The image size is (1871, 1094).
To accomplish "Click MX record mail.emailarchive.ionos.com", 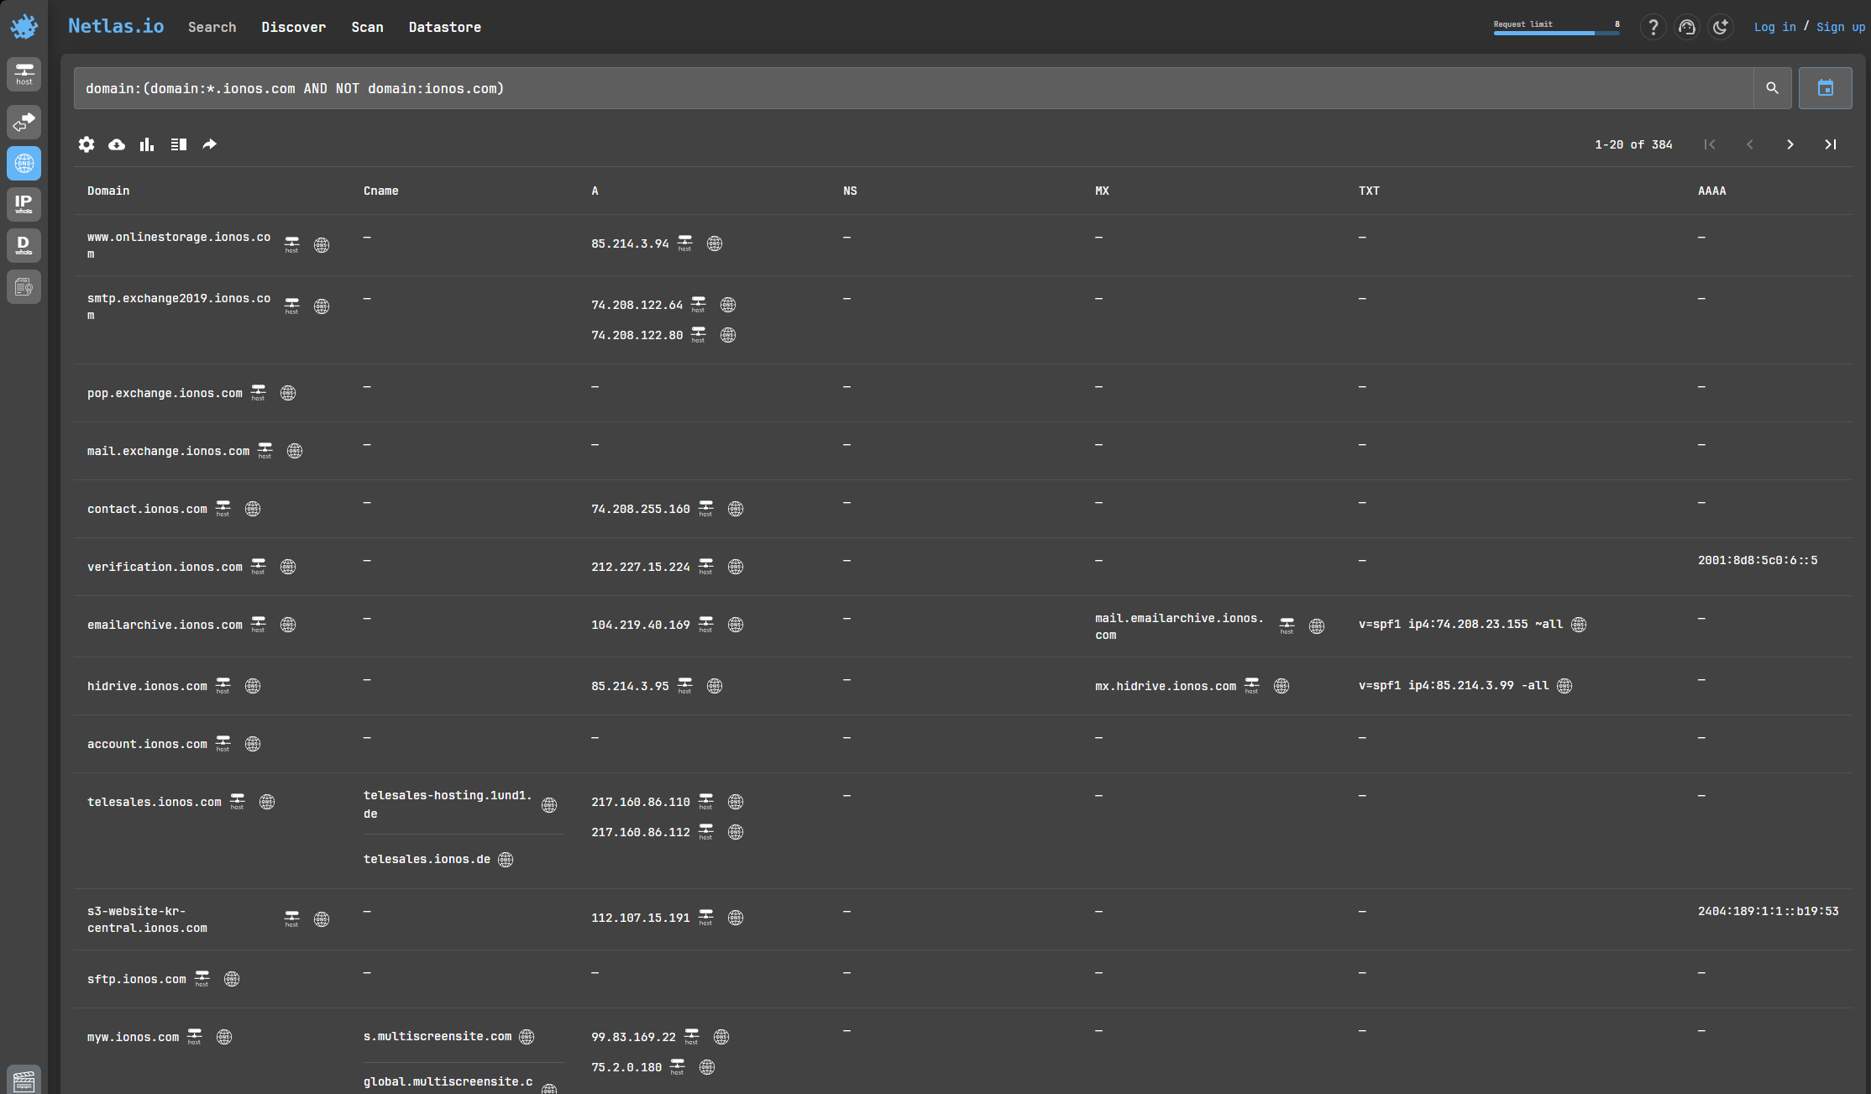I will point(1179,626).
